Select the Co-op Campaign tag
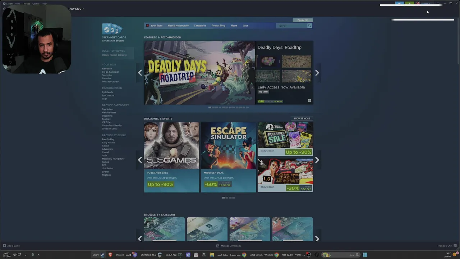Image resolution: width=460 pixels, height=259 pixels. [111, 72]
